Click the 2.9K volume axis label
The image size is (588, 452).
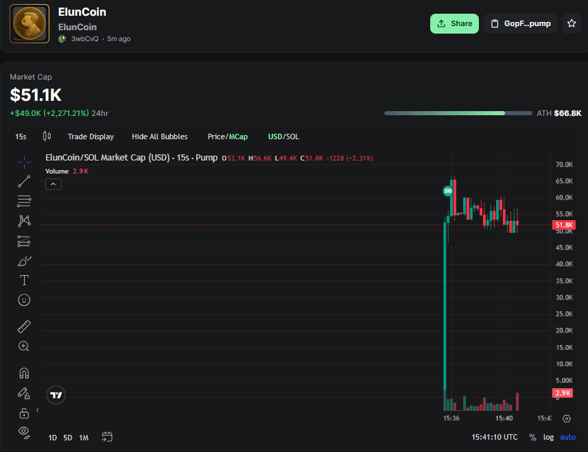coord(563,393)
